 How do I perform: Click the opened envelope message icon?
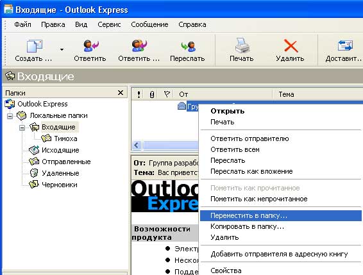click(x=181, y=106)
